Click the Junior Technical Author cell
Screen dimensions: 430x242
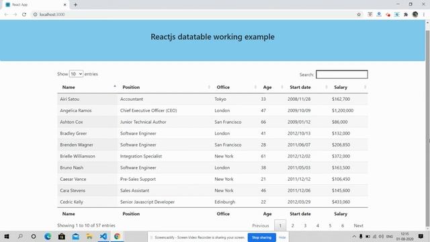click(165, 122)
